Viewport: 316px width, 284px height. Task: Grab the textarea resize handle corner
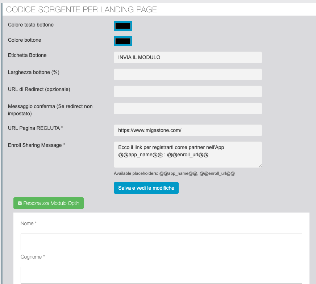pyautogui.click(x=260, y=166)
